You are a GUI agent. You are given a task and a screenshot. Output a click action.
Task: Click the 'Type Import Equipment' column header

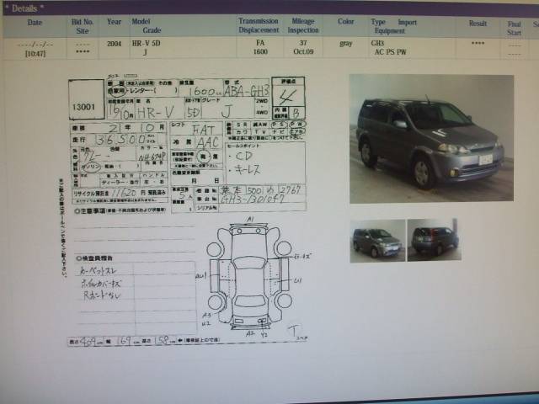coord(393,26)
